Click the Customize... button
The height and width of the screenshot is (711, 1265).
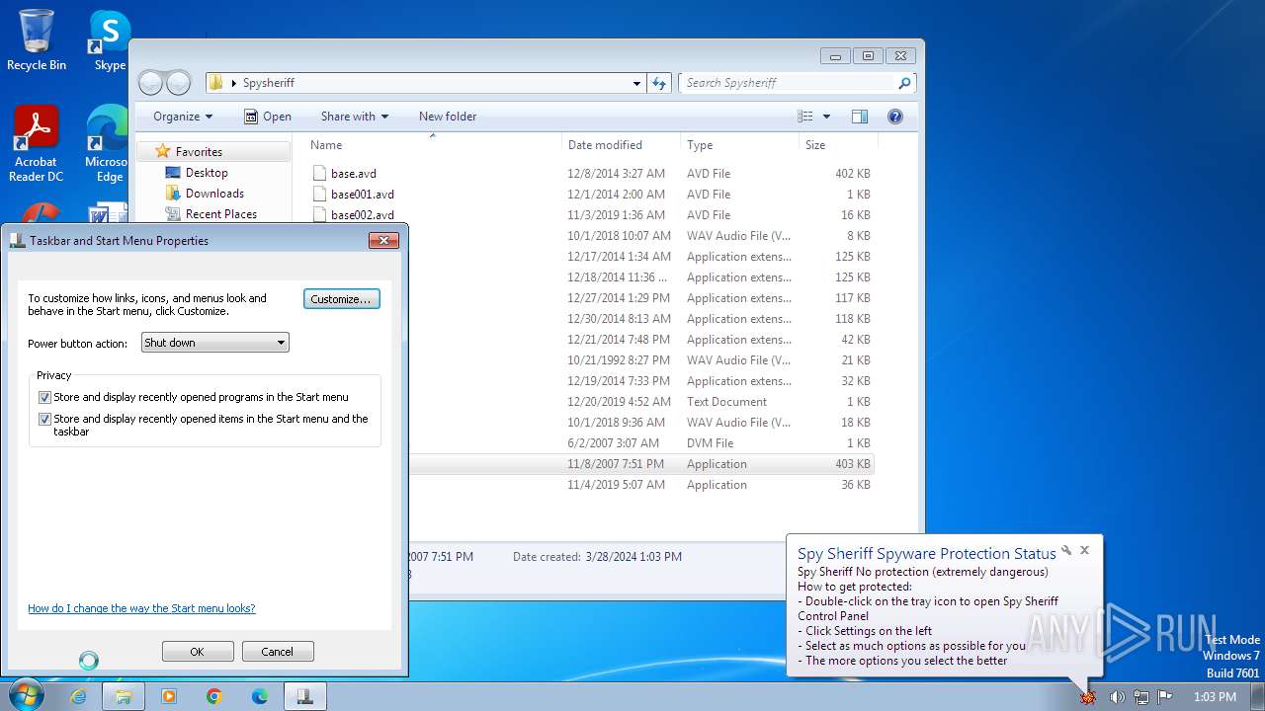coord(341,299)
